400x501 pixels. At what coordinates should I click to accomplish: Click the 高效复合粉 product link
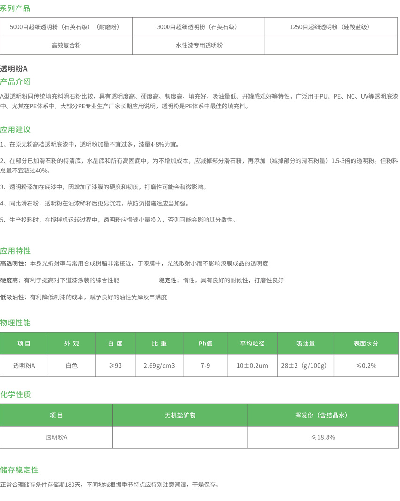pyautogui.click(x=66, y=45)
